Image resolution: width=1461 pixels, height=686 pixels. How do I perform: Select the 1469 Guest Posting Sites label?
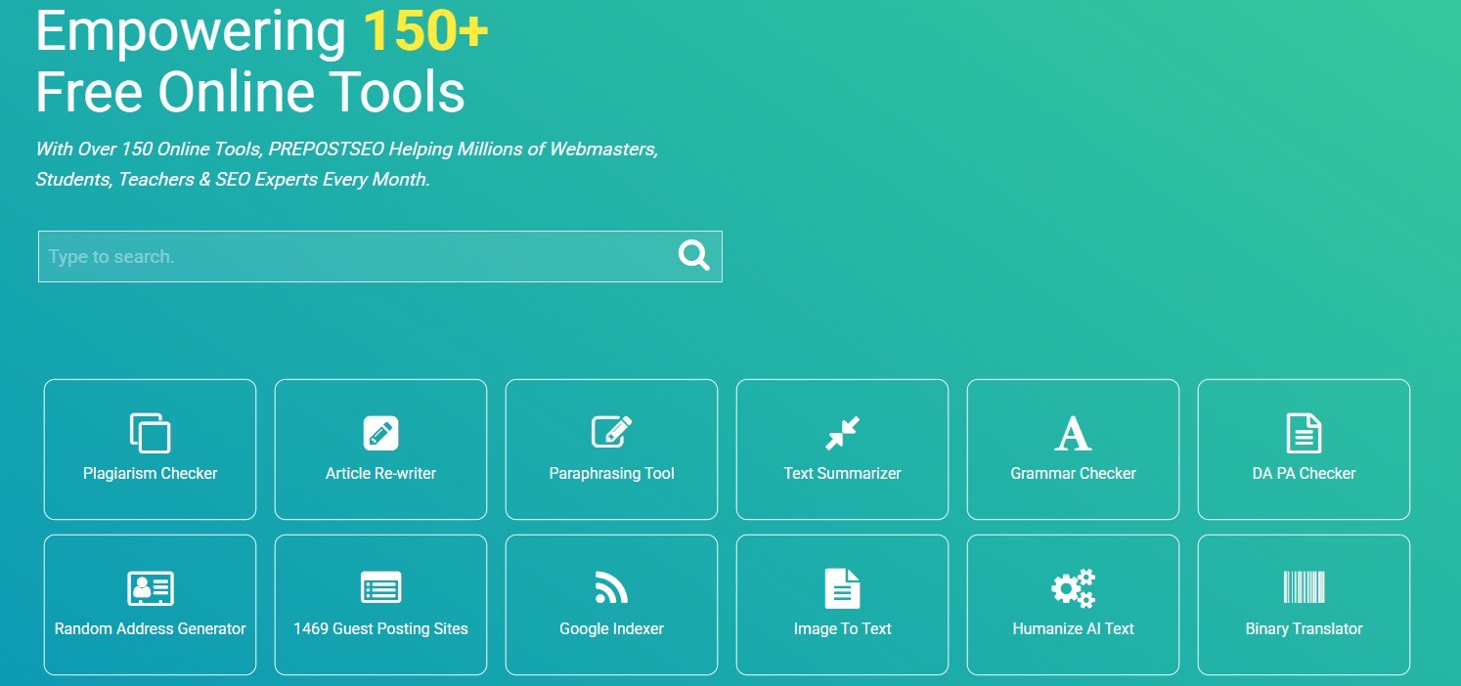380,628
